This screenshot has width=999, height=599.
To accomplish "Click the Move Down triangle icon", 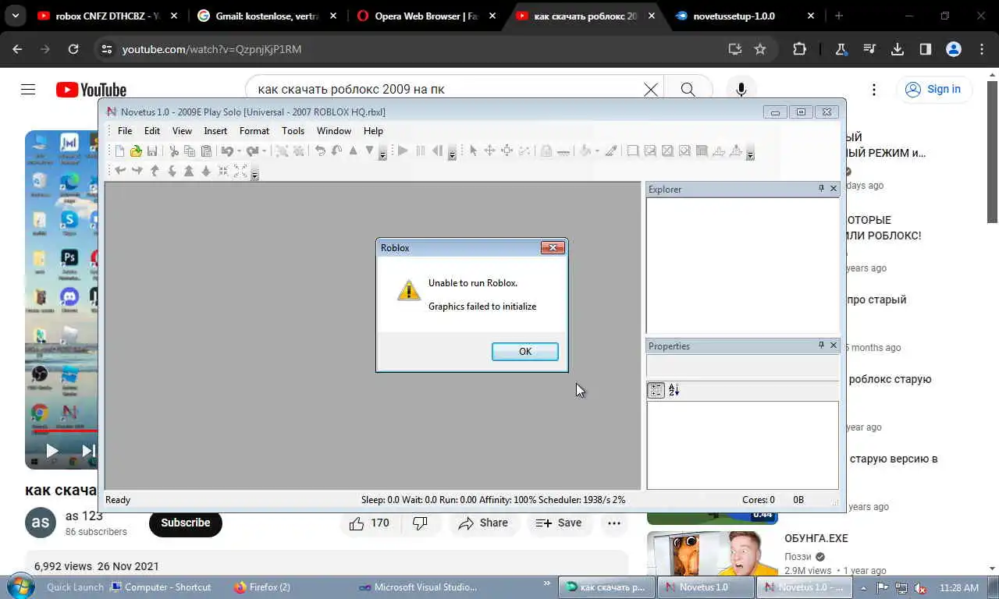I will (x=370, y=151).
